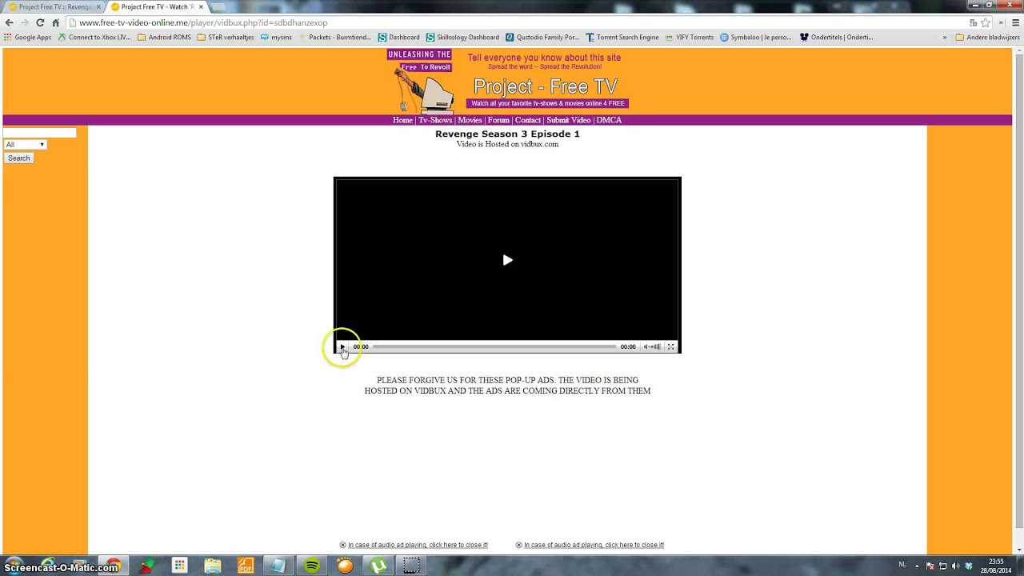1024x576 pixels.
Task: Open the mysms bookmark
Action: click(276, 37)
